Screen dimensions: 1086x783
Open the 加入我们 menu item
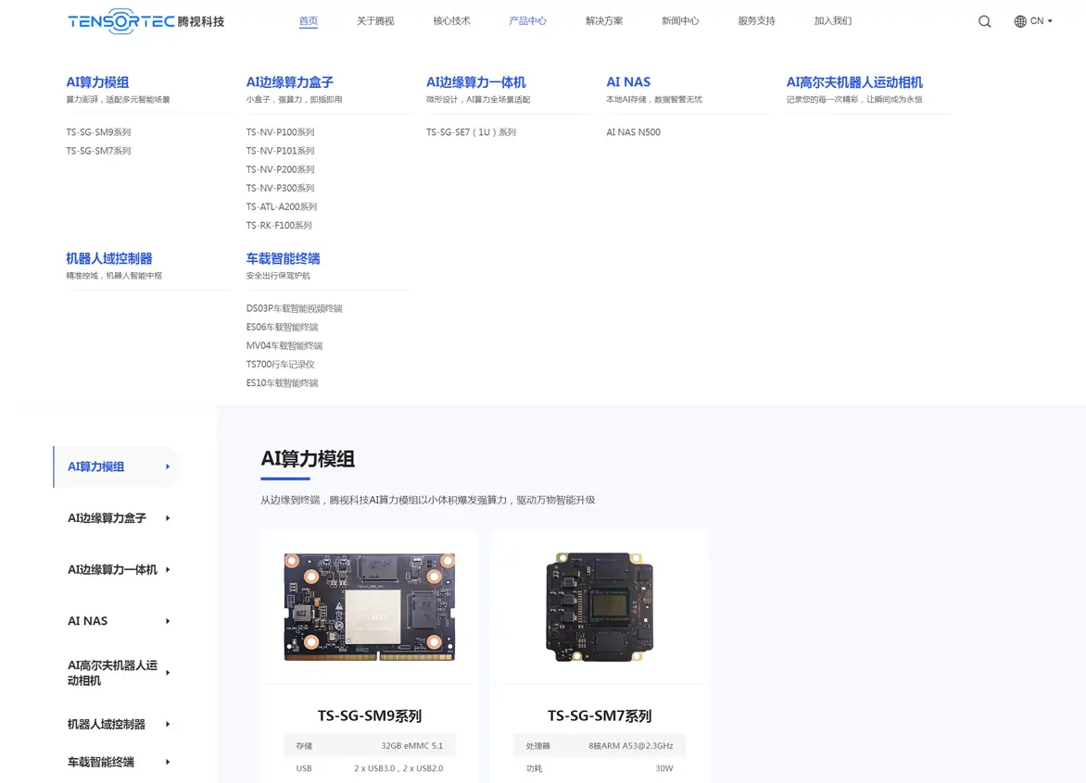832,21
